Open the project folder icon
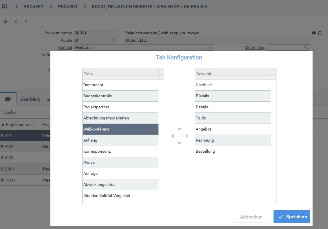The width and height of the screenshot is (328, 229). (314, 32)
